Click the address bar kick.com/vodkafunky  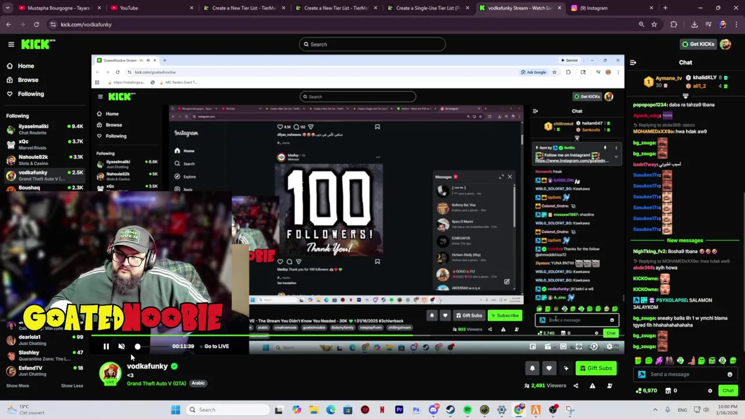pyautogui.click(x=86, y=24)
